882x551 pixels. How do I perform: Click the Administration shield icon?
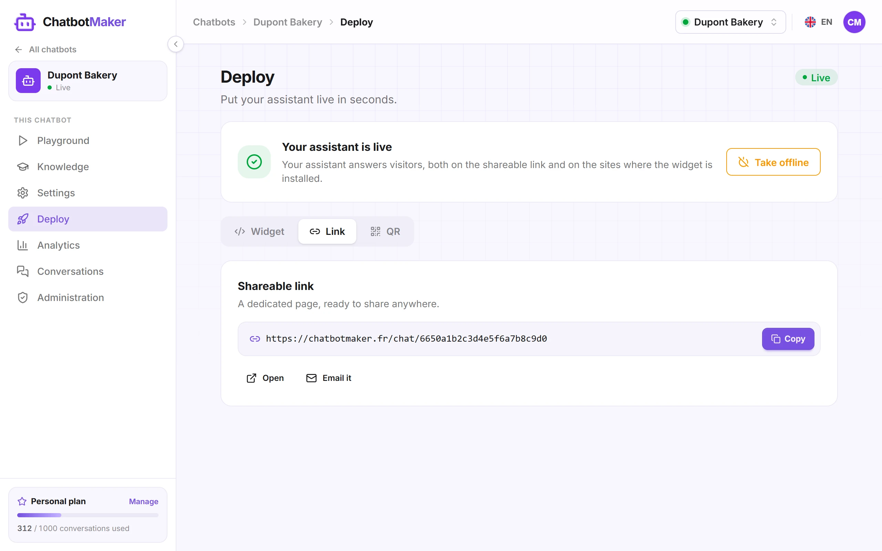tap(23, 298)
